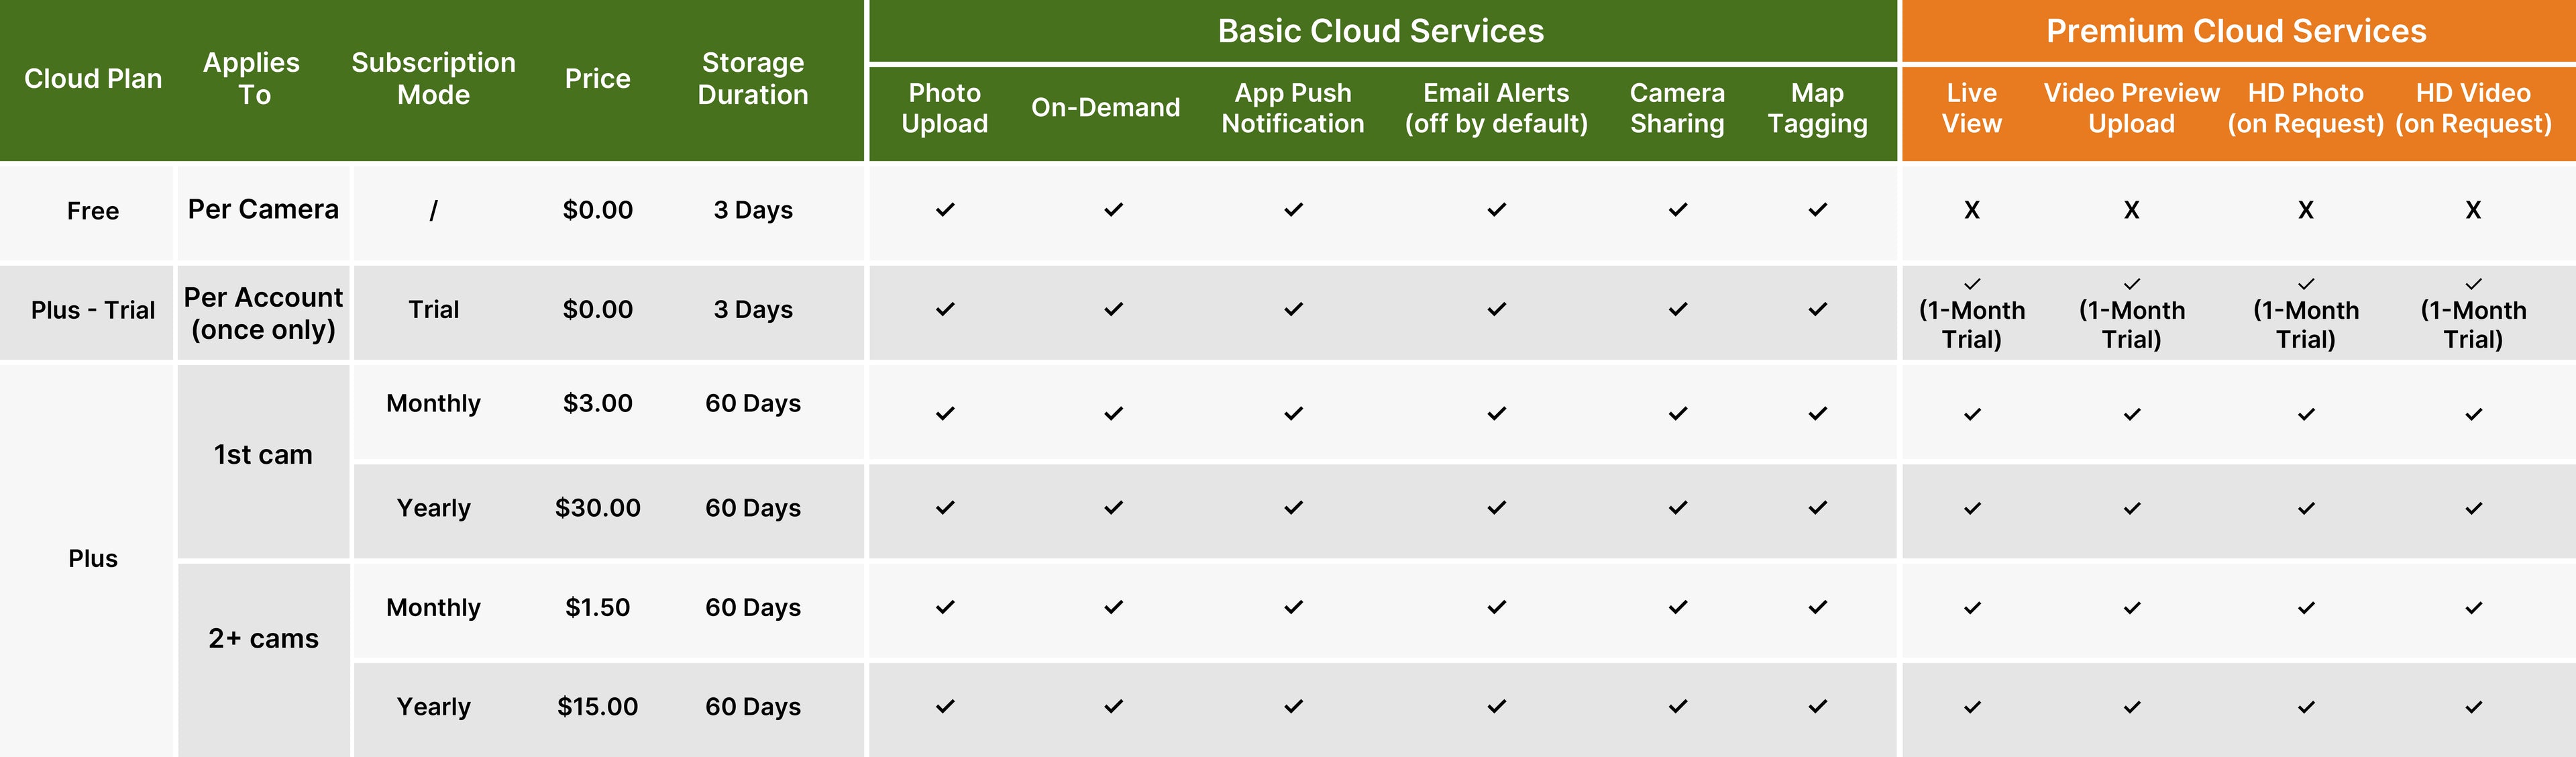The width and height of the screenshot is (2576, 757).
Task: Click the Plus - Trial Map Tagging checkmark
Action: (1817, 310)
